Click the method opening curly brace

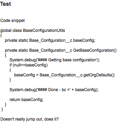[6, 55]
